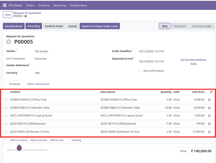
Task: Click the terms and conditions text area
Action: click(28, 150)
